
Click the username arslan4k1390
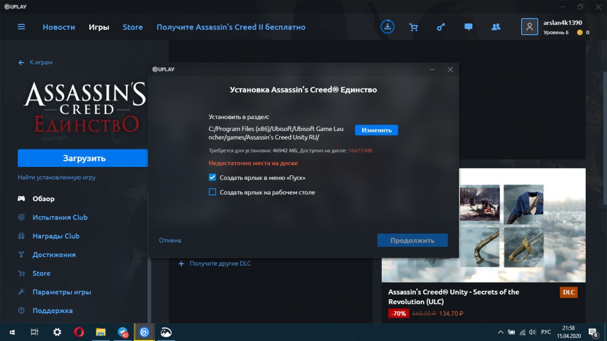coord(563,23)
